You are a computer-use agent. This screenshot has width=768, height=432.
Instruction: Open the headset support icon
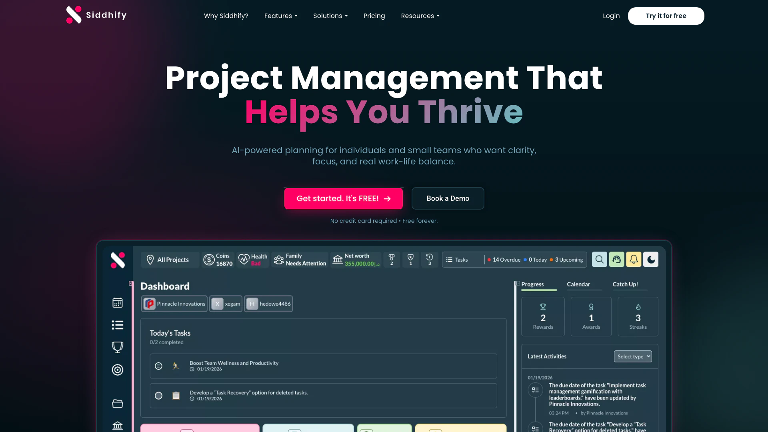[616, 259]
